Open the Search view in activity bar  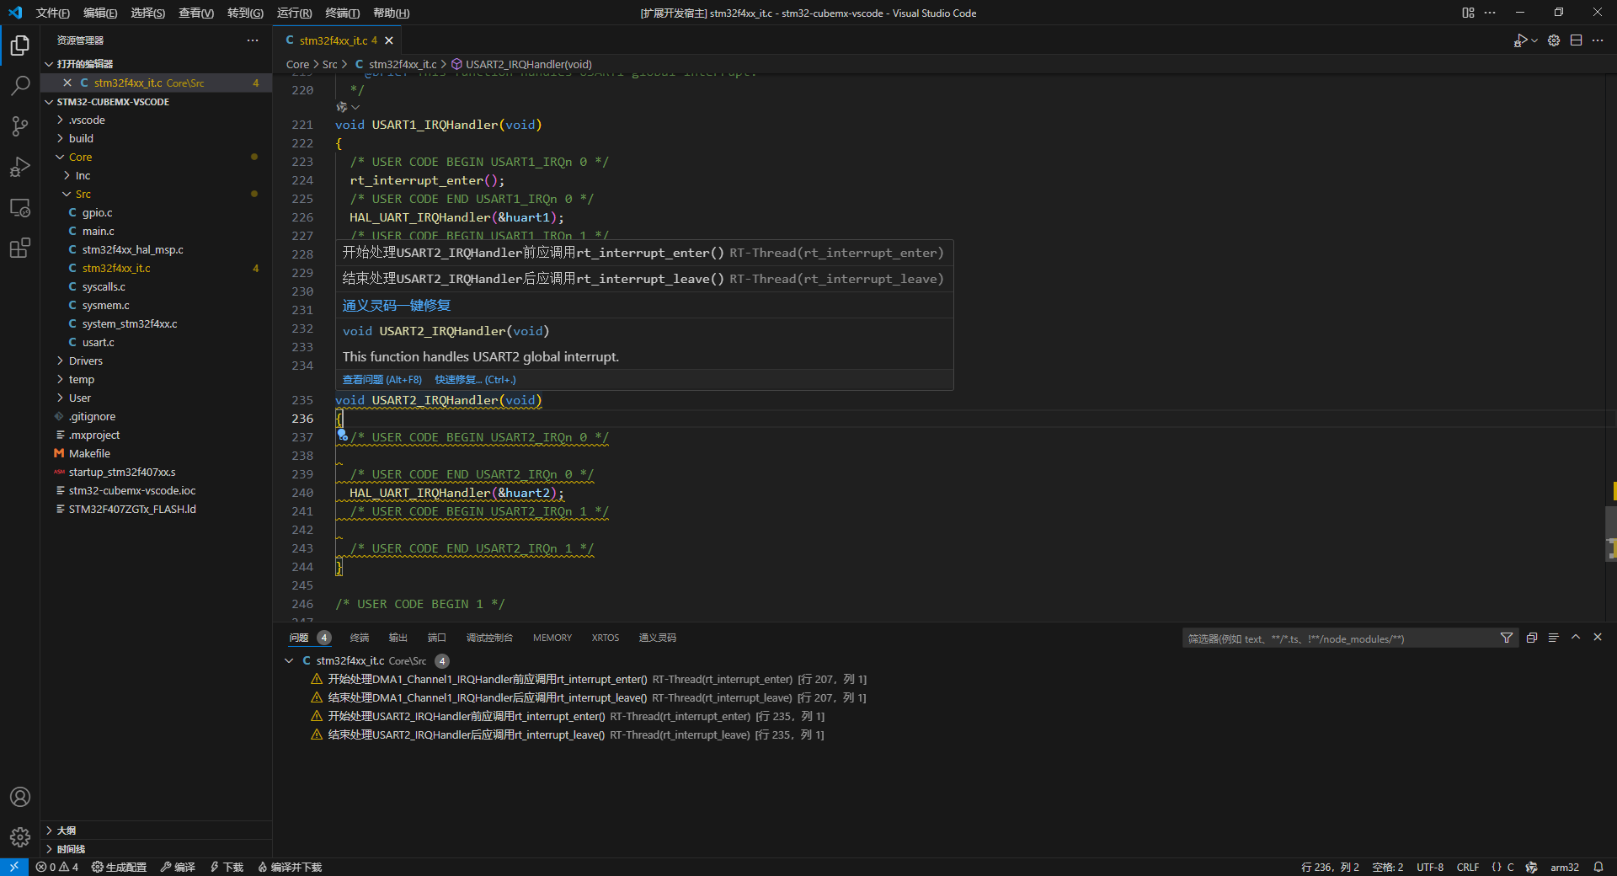coord(20,85)
